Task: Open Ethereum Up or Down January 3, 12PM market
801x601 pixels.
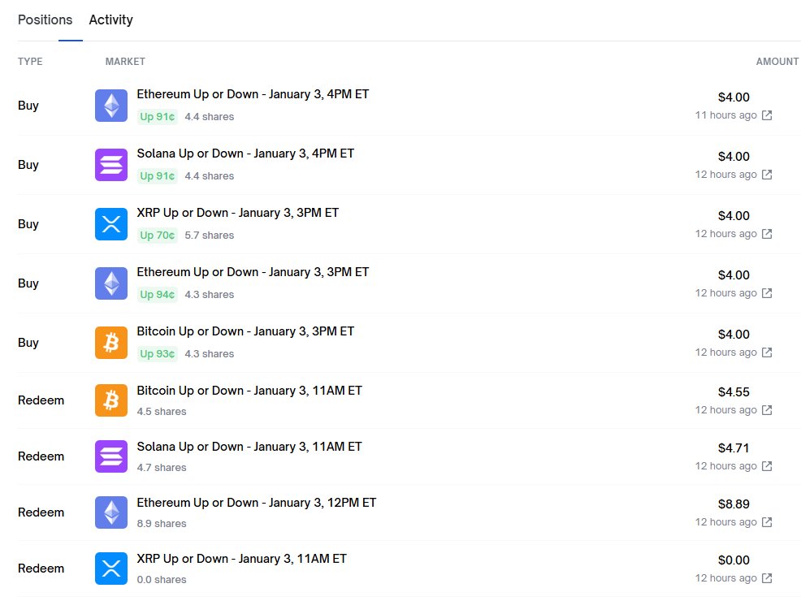Action: click(x=257, y=503)
